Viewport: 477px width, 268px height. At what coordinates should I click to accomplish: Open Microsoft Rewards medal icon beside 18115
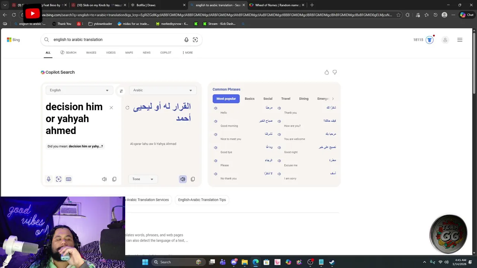430,40
